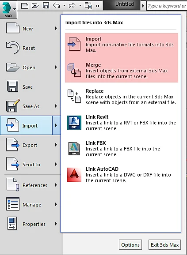Image resolution: width=187 pixels, height=255 pixels.
Task: Select Export in the application menu
Action: [31, 145]
